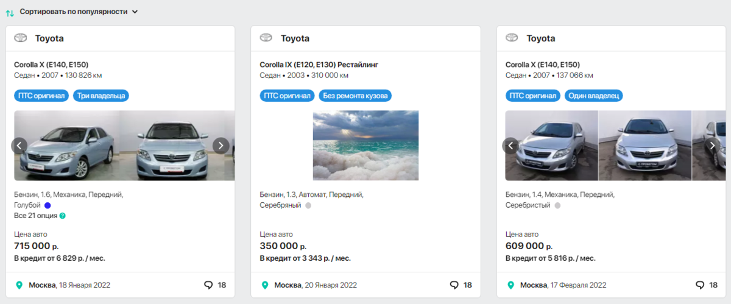Open the sort by popularity dropdown
The height and width of the screenshot is (304, 731).
pos(79,12)
